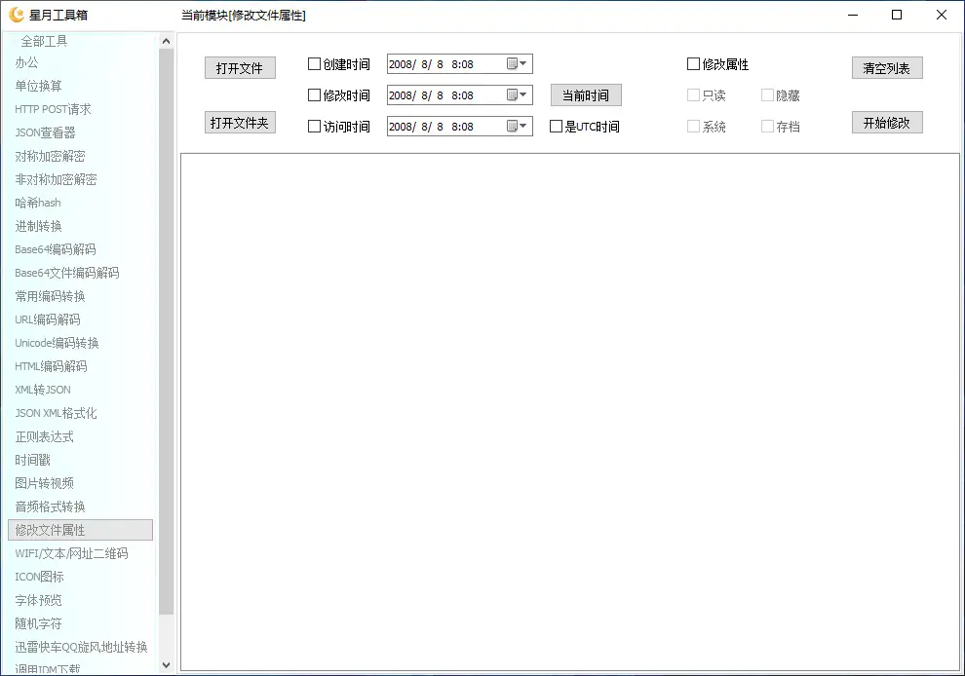
Task: Open the 常用编码转换 tool
Action: (50, 296)
